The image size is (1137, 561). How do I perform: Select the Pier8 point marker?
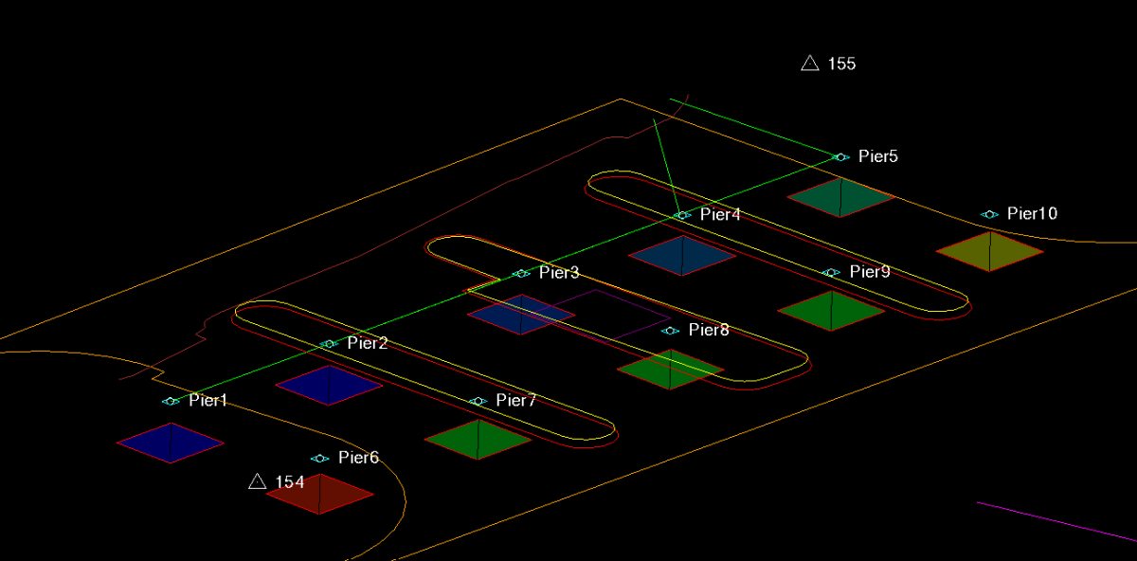click(x=671, y=331)
